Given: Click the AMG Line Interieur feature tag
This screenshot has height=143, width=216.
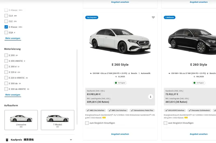Looking at the screenshot, I should point(96,110).
